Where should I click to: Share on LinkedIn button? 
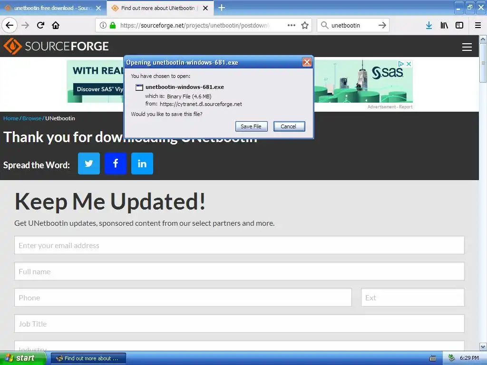tap(142, 163)
